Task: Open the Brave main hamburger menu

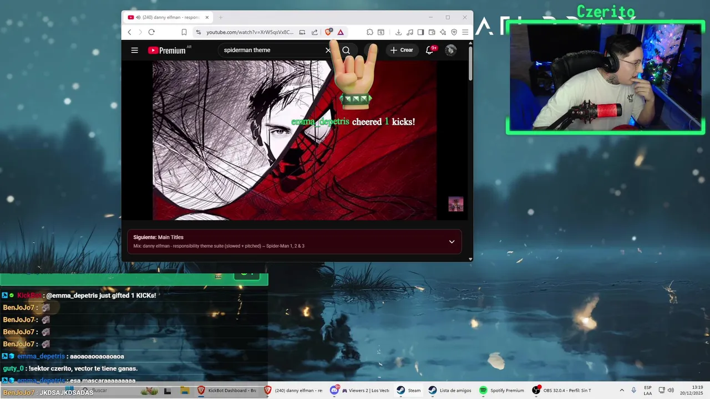Action: 465,32
